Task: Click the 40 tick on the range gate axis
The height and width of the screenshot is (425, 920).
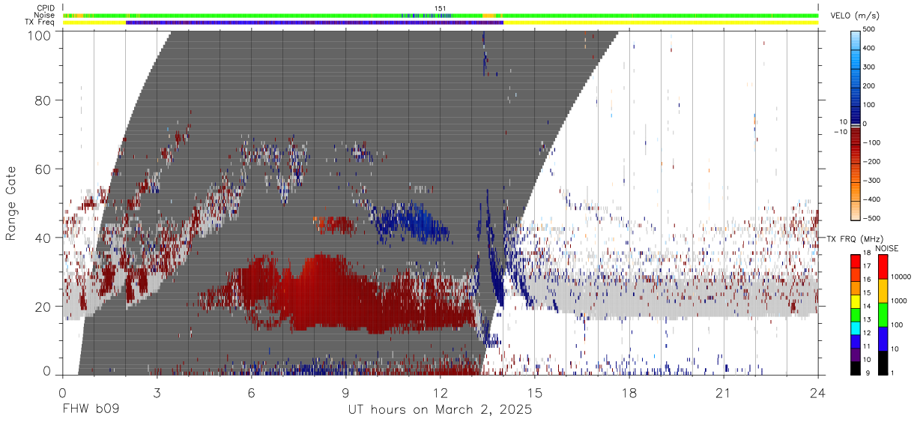Action: pyautogui.click(x=43, y=238)
